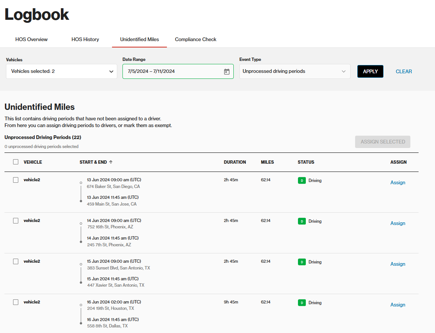Open the Event Type dropdown

(x=295, y=71)
